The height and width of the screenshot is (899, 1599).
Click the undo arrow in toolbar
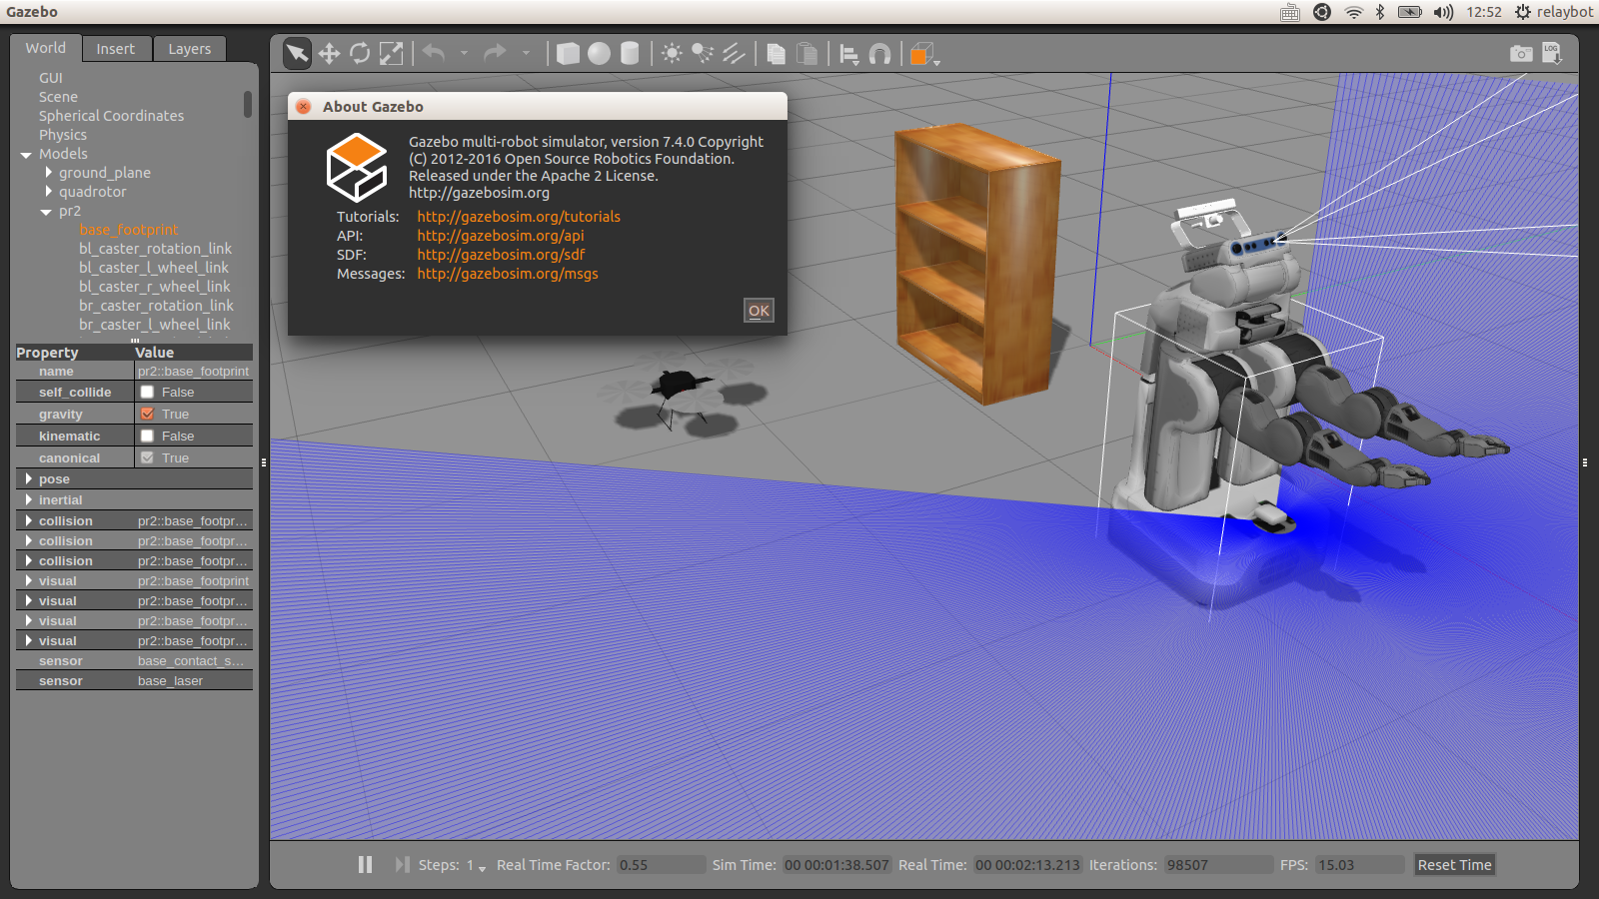pyautogui.click(x=434, y=52)
